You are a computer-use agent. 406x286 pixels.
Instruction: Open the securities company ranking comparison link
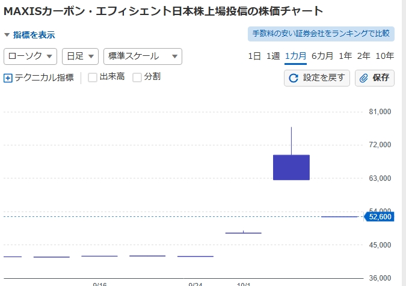tap(321, 34)
